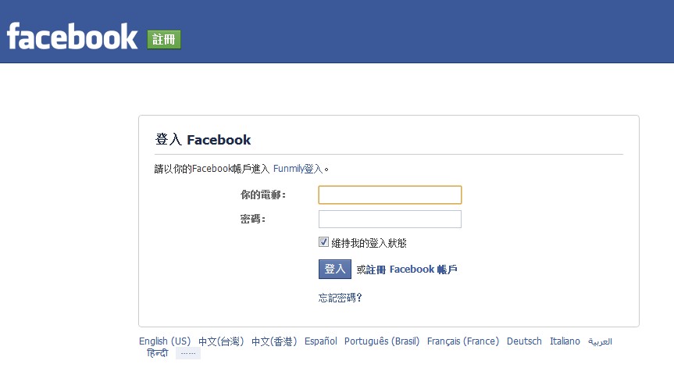Select Deutsch language option

pos(524,341)
